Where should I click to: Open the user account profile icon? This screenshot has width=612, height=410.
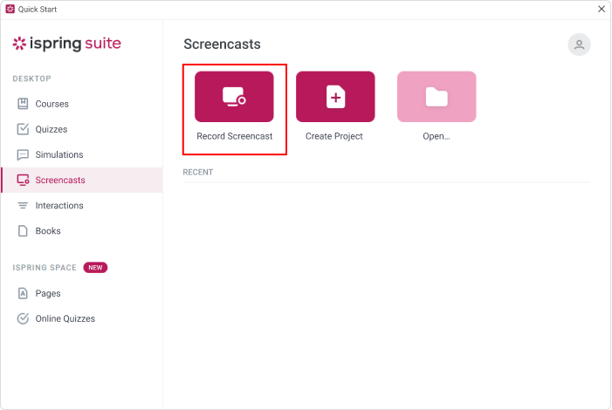click(579, 44)
